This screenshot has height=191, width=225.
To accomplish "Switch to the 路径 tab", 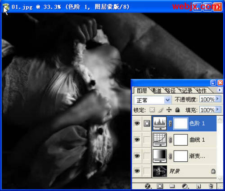I will point(170,91).
